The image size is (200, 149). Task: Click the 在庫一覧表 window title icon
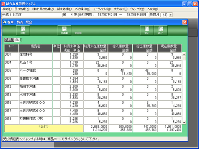point(5,22)
